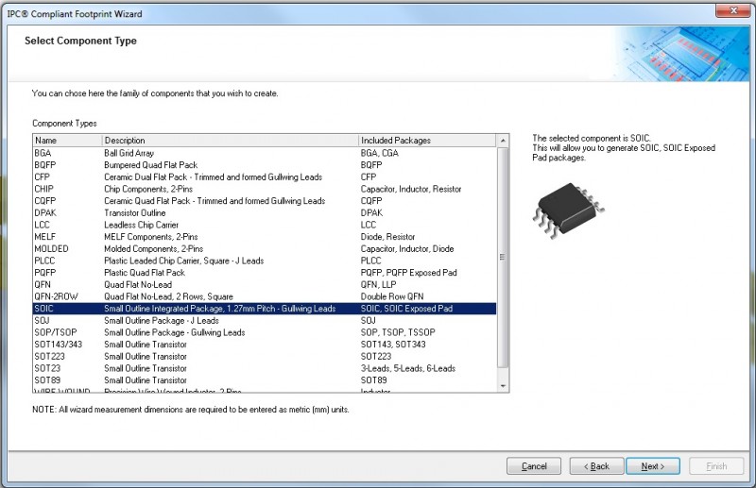Close the wizard window
This screenshot has height=488, width=756.
tap(733, 10)
